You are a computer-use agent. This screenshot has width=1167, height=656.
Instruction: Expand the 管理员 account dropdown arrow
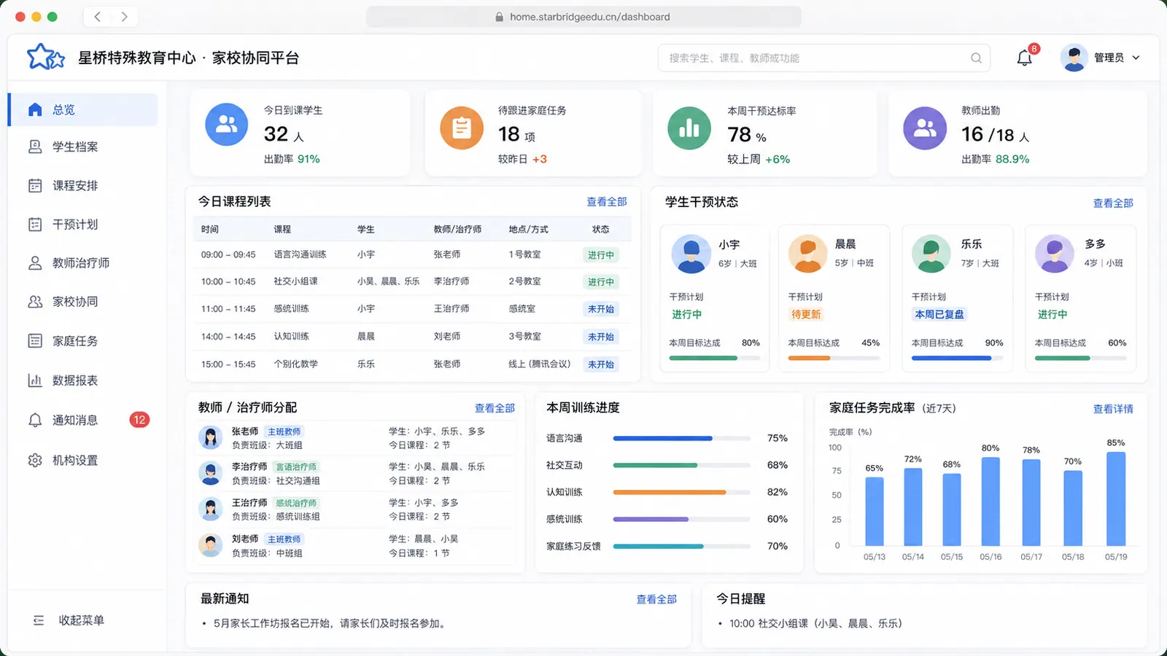(1136, 58)
